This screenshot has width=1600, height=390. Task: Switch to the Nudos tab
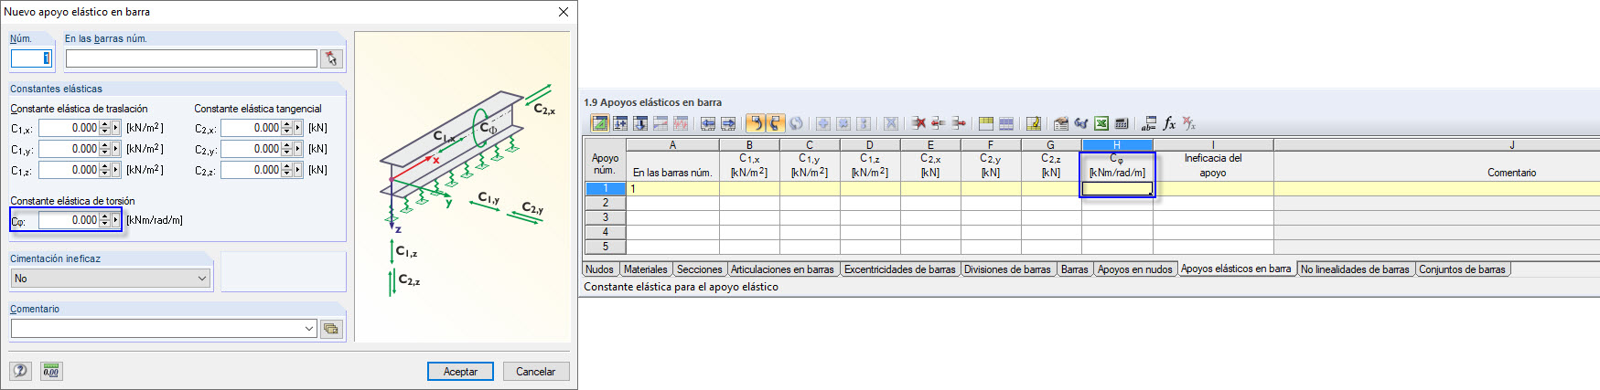pos(599,269)
